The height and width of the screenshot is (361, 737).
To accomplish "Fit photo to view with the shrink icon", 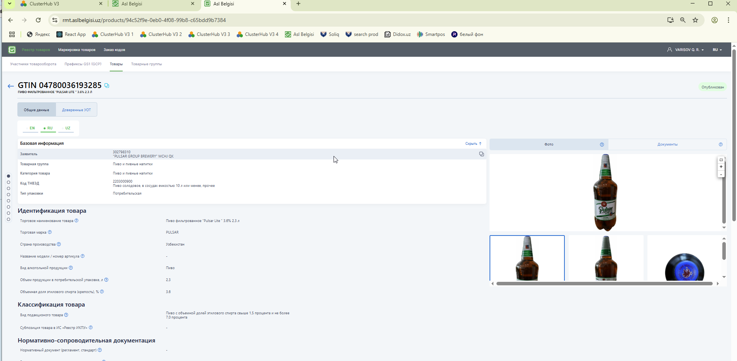I will (721, 160).
